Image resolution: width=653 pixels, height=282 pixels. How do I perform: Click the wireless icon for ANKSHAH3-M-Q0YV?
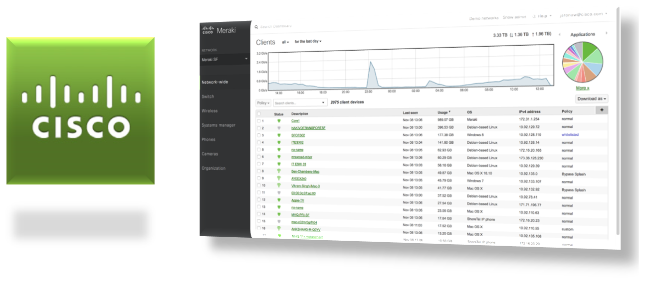tap(279, 229)
